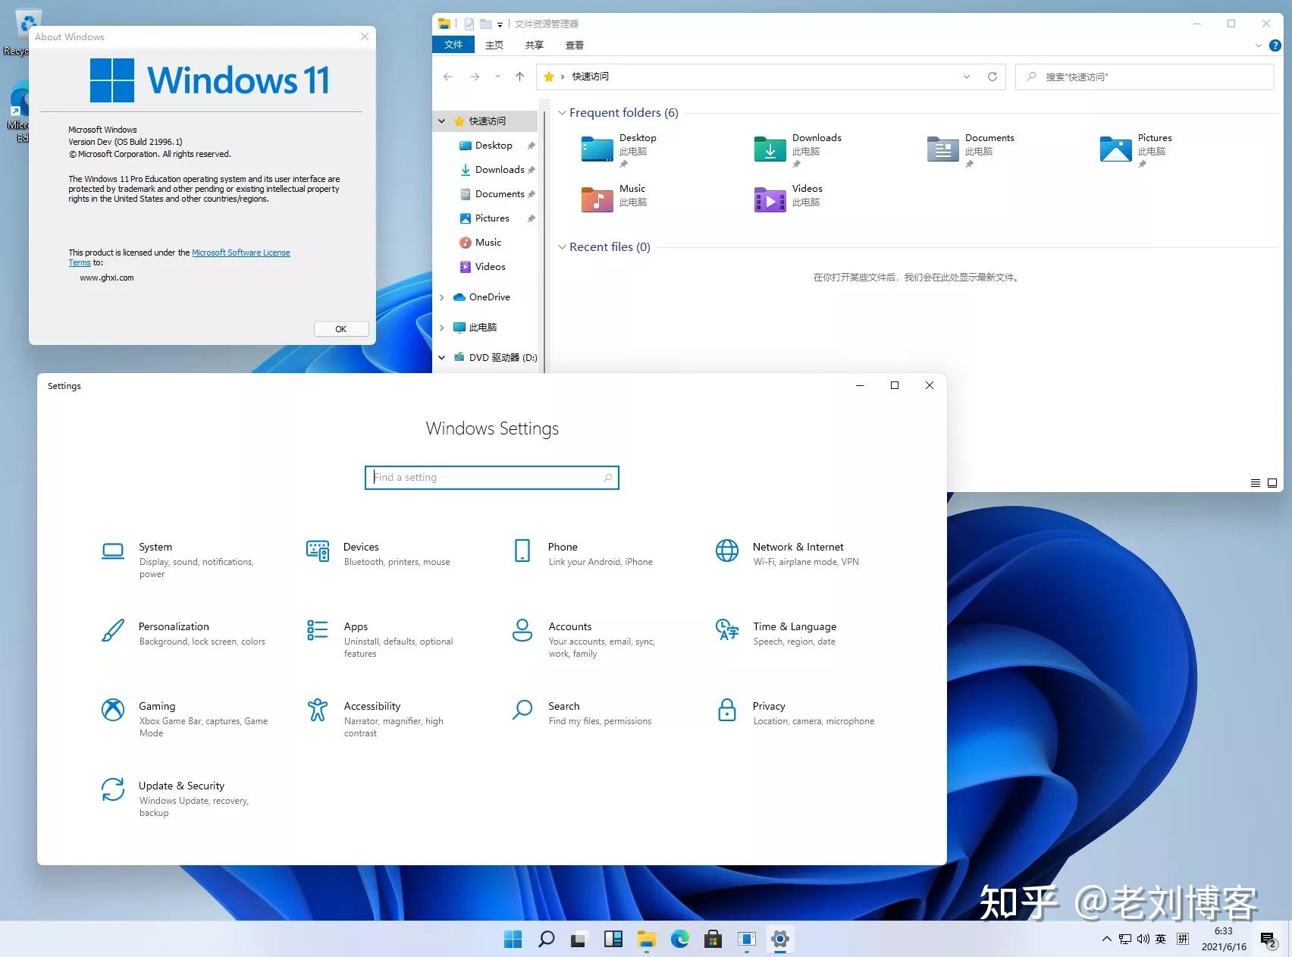Screen dimensions: 1292x957
Task: Expand the 此电脑 tree node
Action: point(442,328)
